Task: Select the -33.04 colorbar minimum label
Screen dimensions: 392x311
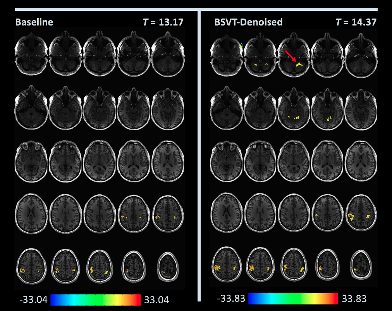Action: click(33, 300)
